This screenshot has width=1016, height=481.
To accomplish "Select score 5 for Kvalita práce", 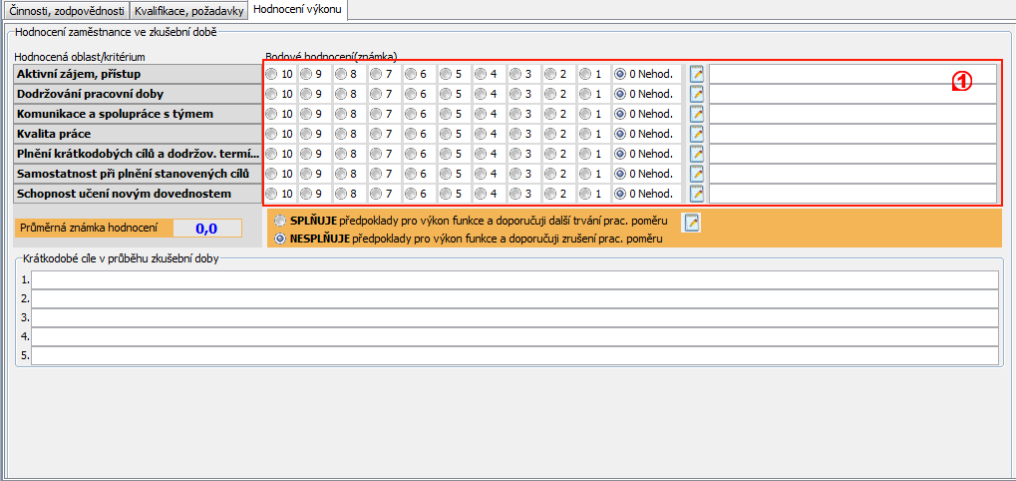I will pos(446,134).
